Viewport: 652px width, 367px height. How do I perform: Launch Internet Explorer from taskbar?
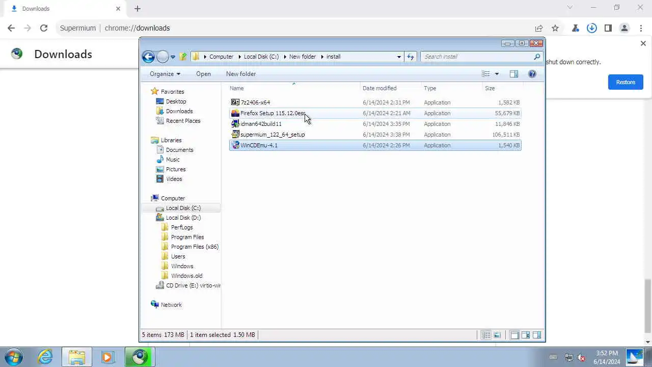pyautogui.click(x=45, y=357)
